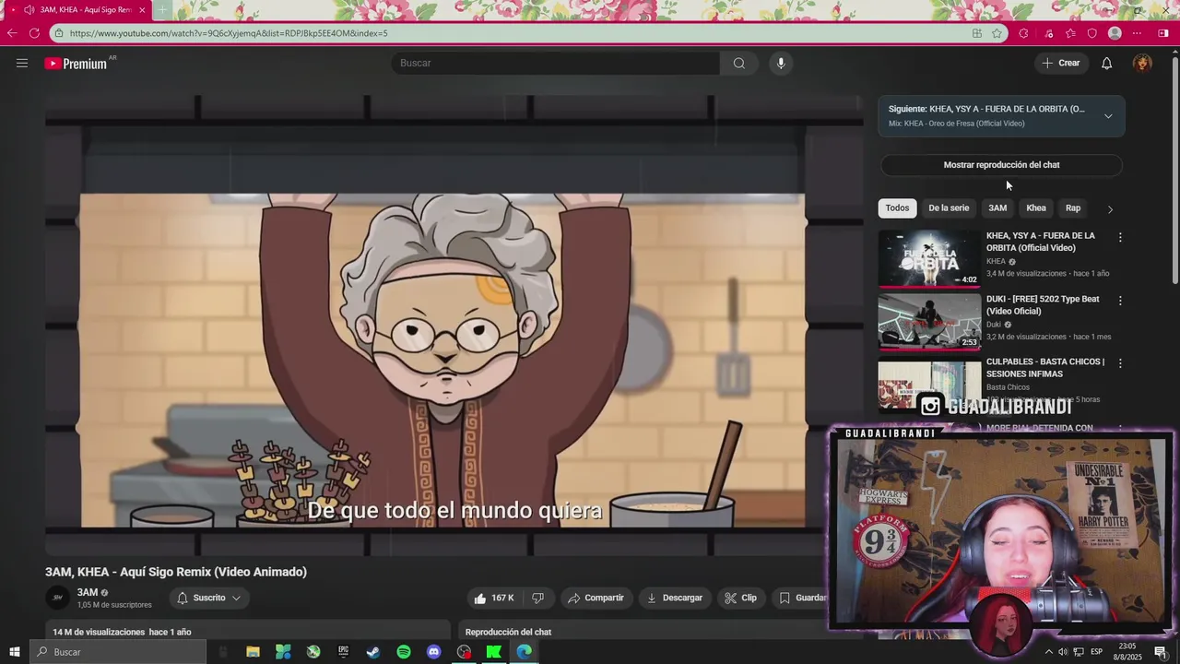Open options for CULPABLES BASTA CHICOS video
1180x664 pixels.
coord(1120,363)
